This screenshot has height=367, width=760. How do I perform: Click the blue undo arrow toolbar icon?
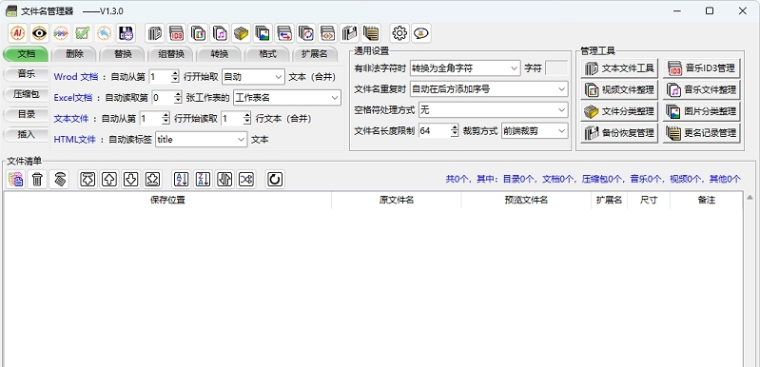click(105, 33)
